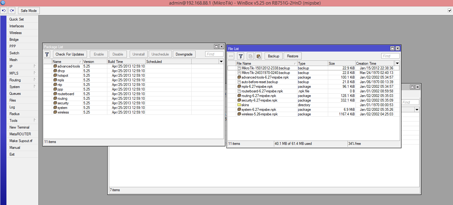Click the package icon beside security-6.27-mipsbe.npk
Screen dimensions: 453x205
pos(239,100)
